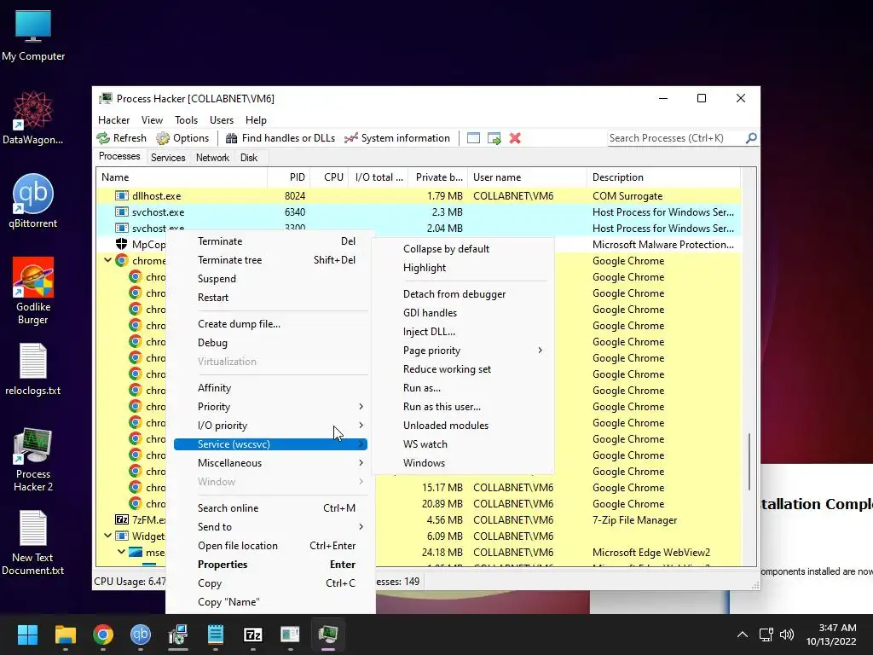Click the notepad taskbar icon
The image size is (873, 655).
(x=216, y=635)
